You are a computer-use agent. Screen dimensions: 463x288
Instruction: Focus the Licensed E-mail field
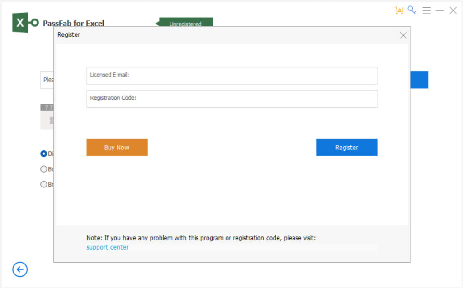point(232,76)
